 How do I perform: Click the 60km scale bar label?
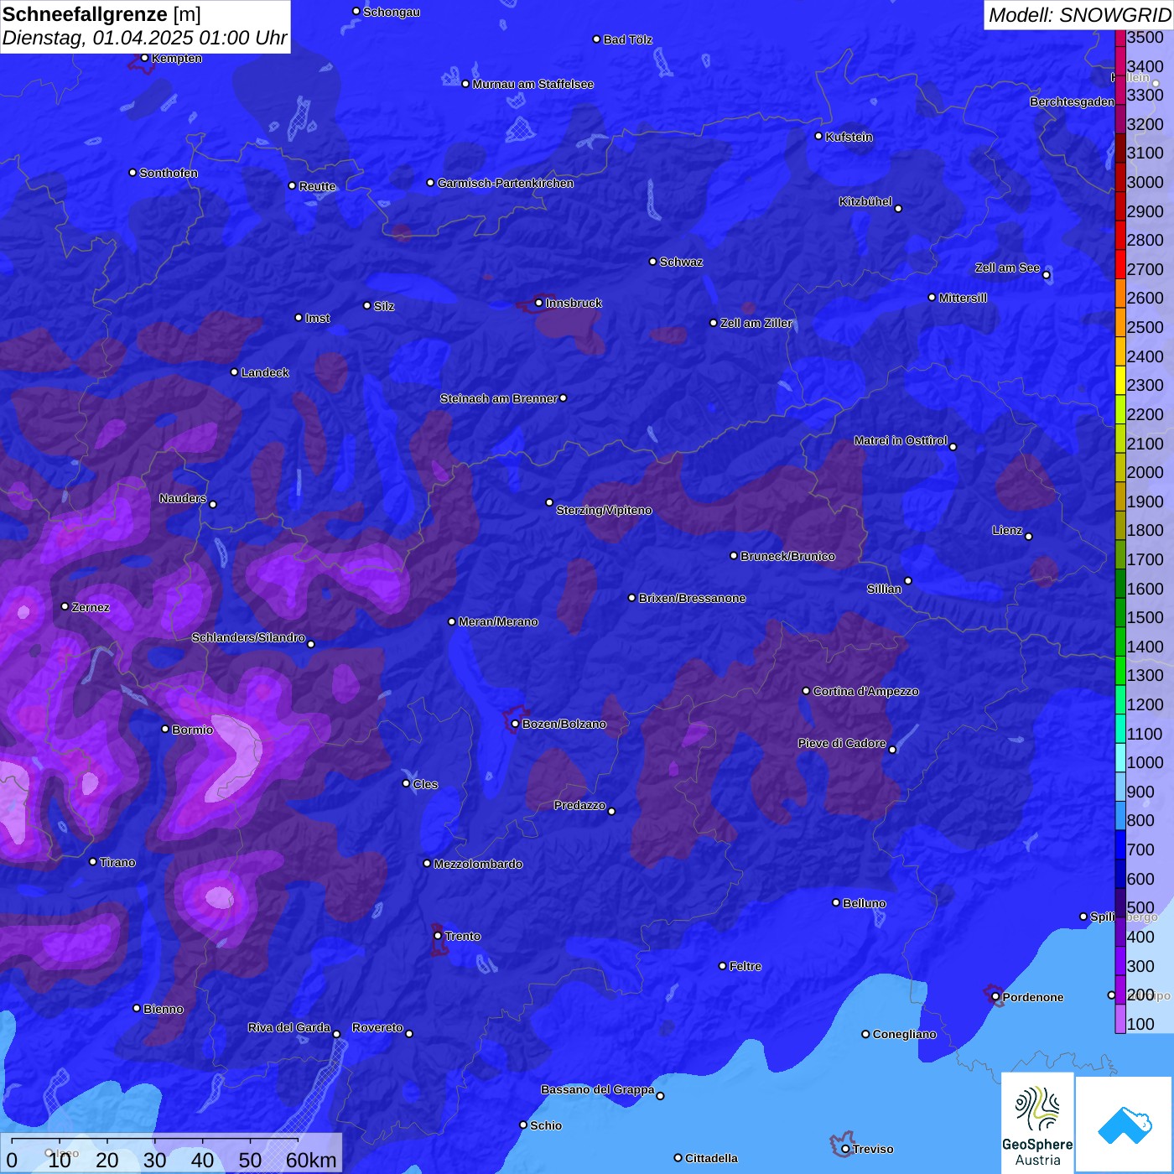click(311, 1161)
